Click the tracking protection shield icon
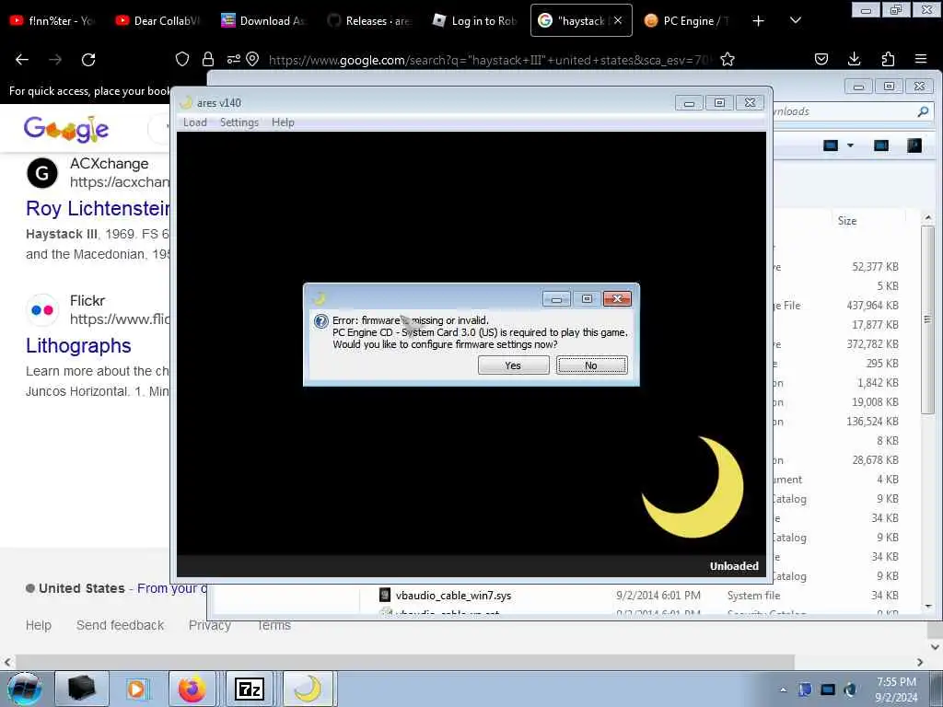The width and height of the screenshot is (943, 707). 182,59
